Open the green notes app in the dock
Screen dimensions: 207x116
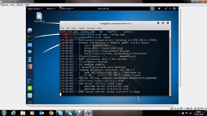click(x=30, y=88)
